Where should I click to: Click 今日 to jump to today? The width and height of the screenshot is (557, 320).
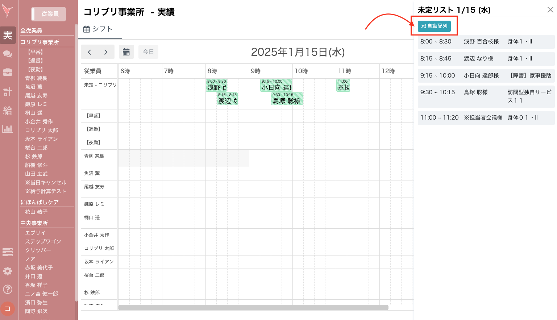click(x=148, y=51)
